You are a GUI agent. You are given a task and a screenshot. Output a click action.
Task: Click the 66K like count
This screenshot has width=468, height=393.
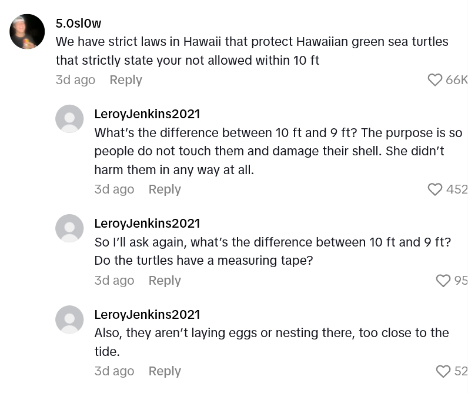pyautogui.click(x=456, y=80)
